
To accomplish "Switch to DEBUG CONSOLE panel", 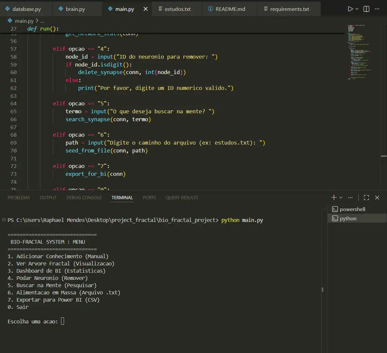I will point(84,198).
